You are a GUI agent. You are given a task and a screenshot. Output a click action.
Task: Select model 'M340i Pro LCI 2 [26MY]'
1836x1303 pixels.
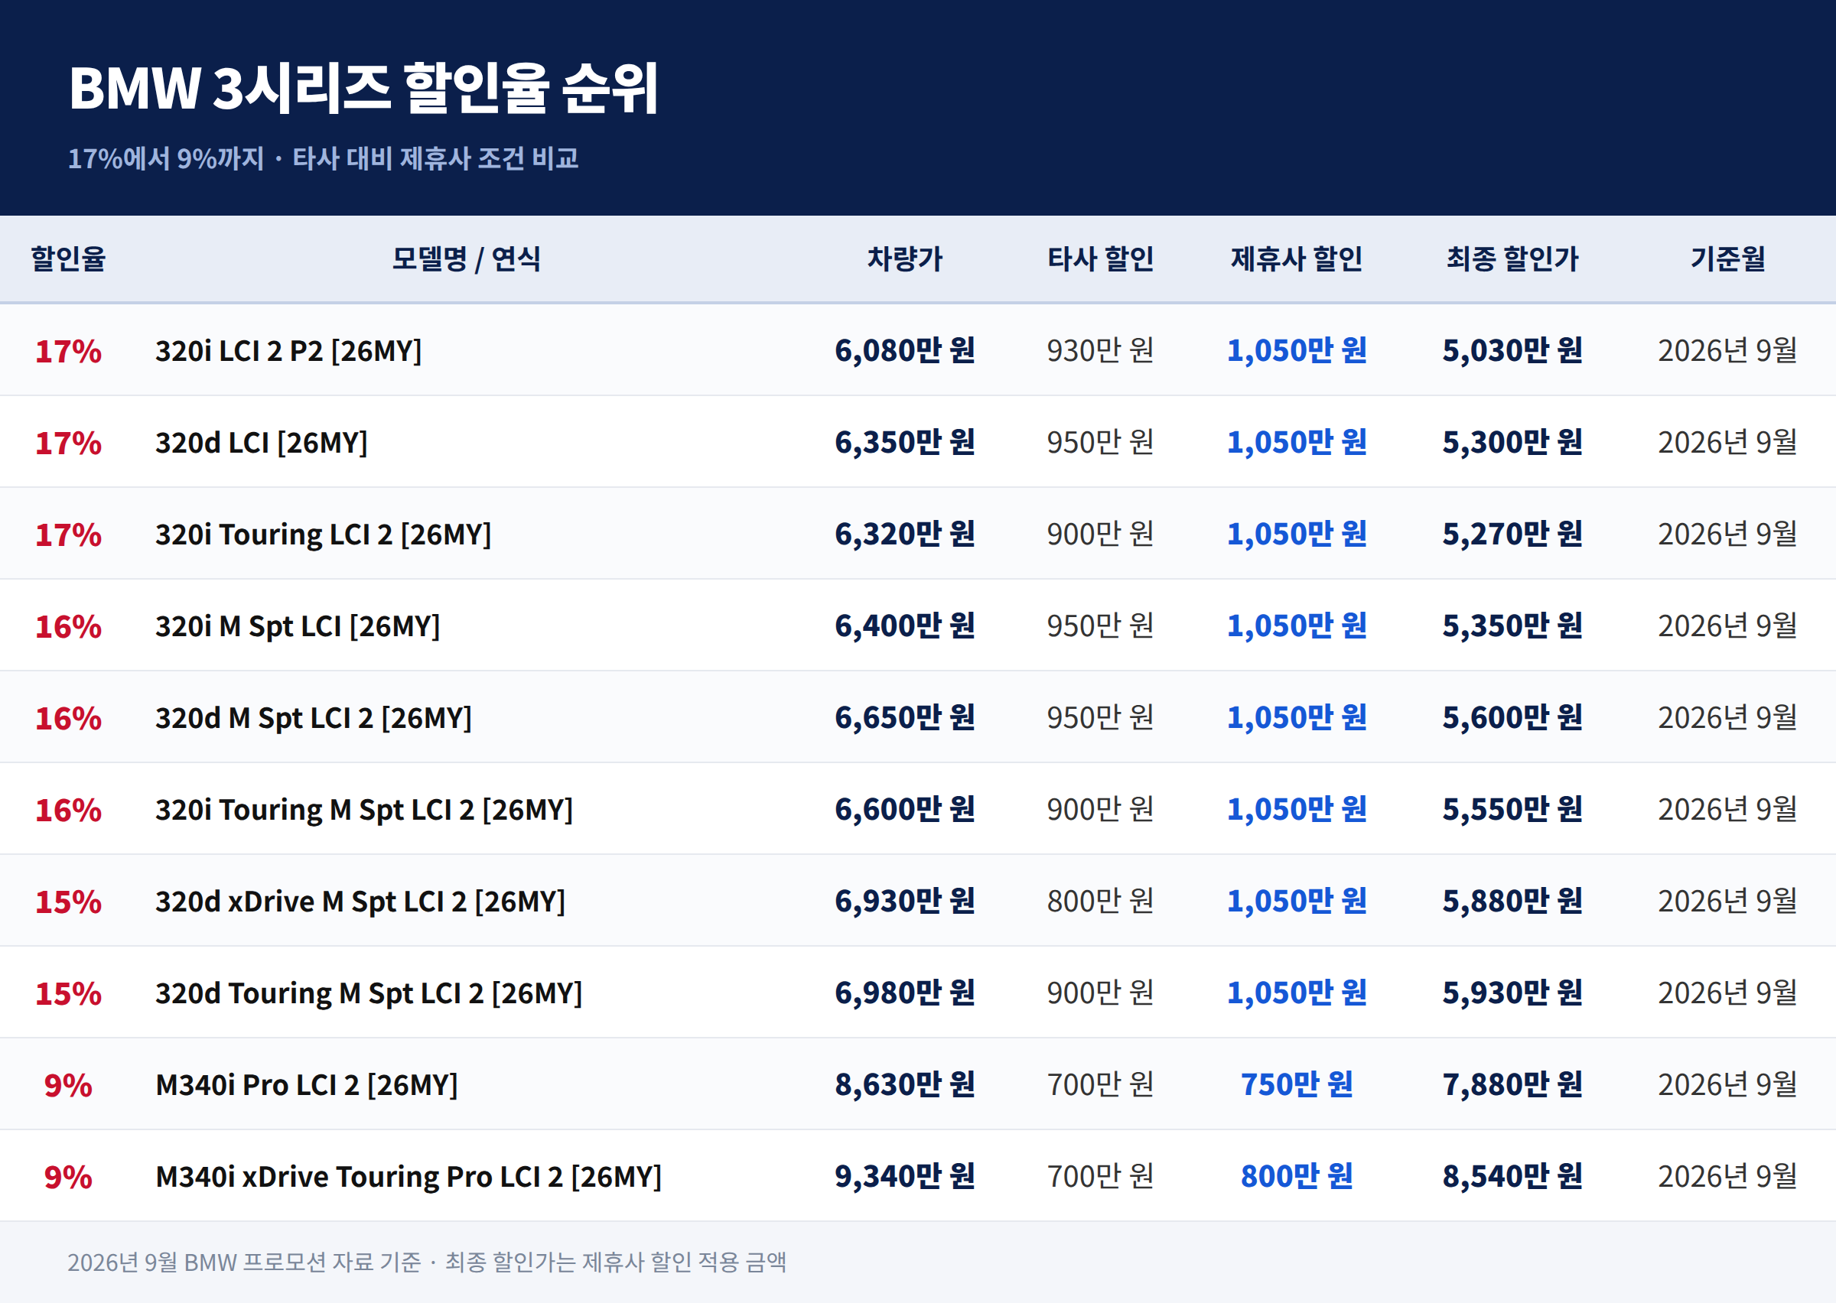coord(306,1085)
